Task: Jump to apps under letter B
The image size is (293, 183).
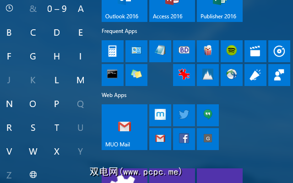Action: click(9, 32)
